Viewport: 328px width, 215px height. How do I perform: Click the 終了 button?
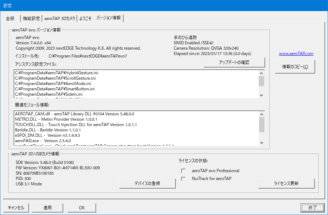(313, 208)
